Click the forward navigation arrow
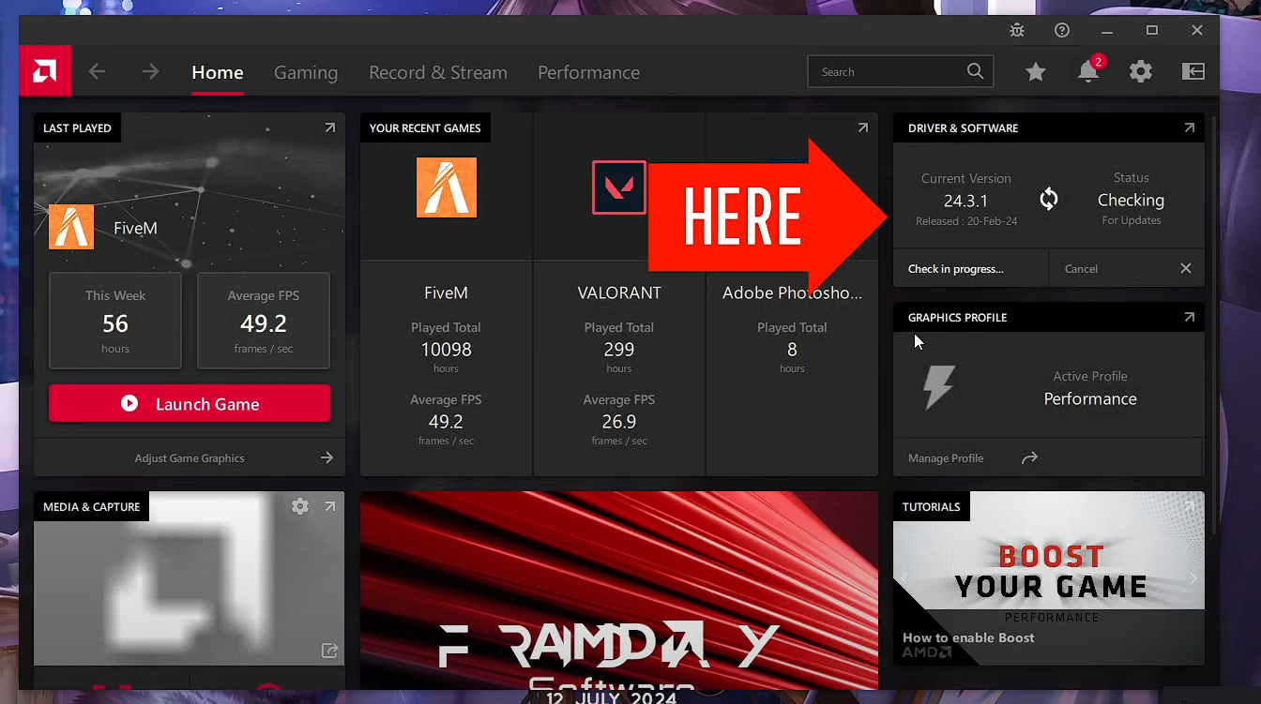 click(x=150, y=70)
